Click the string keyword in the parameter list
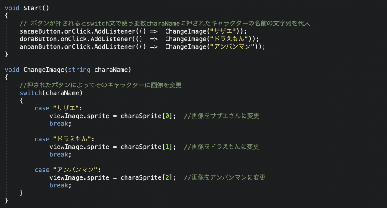 (79, 70)
